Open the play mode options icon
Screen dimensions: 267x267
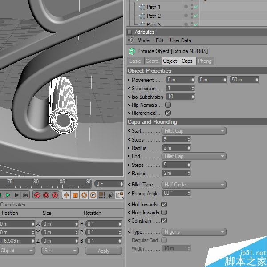(x=119, y=195)
